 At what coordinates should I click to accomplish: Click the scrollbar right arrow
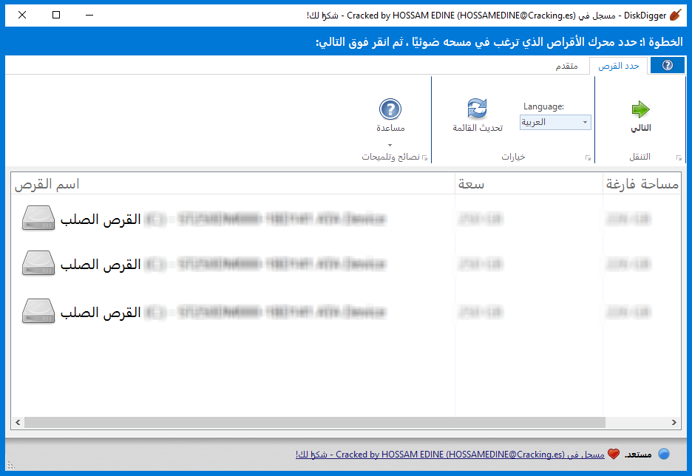click(x=674, y=423)
